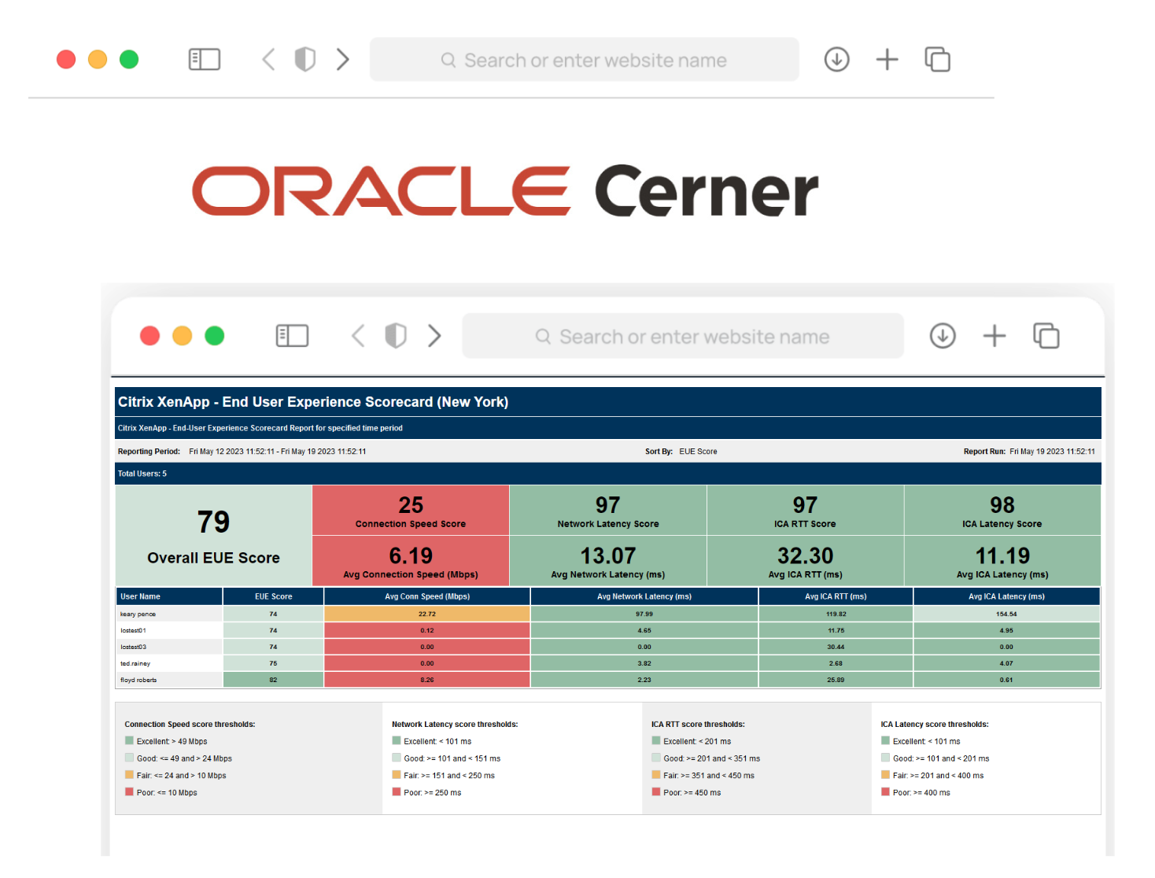Click the 154.54 ICA latency cell
Screen dimensions: 1155x878
1006,614
